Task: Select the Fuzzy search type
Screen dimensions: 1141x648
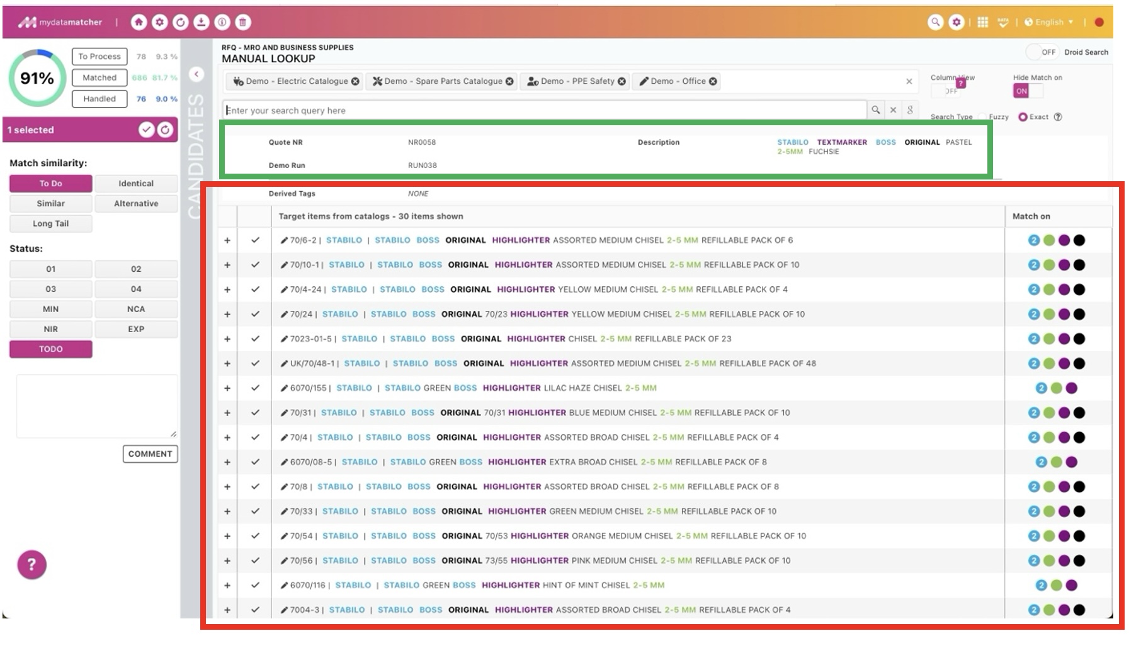Action: pyautogui.click(x=983, y=117)
